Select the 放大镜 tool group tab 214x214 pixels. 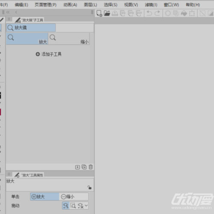(x=31, y=27)
